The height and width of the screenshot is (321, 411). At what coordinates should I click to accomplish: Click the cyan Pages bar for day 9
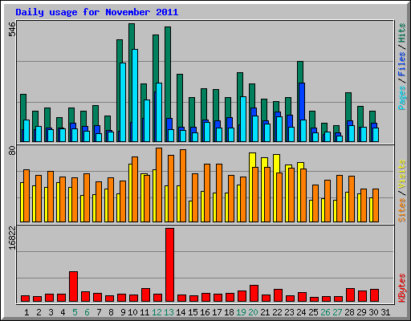click(123, 102)
